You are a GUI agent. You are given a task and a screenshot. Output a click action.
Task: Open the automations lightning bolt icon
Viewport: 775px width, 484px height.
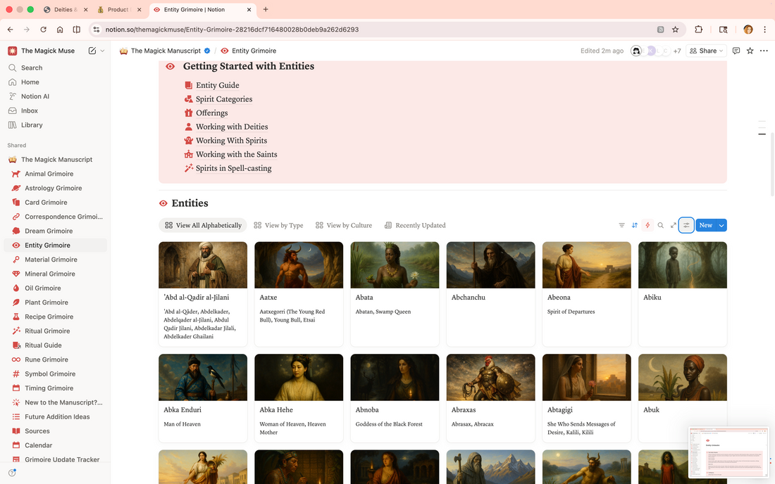(x=647, y=226)
